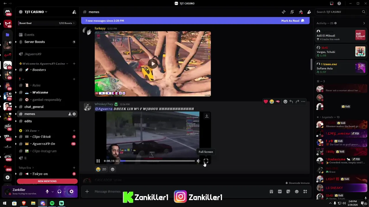Expand the Tokyo Era category
Screen dimensions: 369x207
coord(26,168)
